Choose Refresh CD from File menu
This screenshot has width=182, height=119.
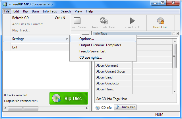pos(37,18)
